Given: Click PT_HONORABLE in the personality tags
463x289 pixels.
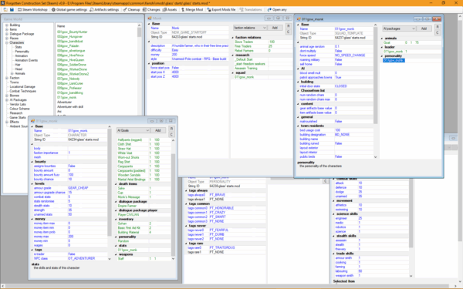Looking at the screenshot, I should pyautogui.click(x=221, y=208).
